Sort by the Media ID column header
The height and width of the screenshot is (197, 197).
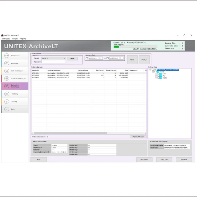click(39, 70)
